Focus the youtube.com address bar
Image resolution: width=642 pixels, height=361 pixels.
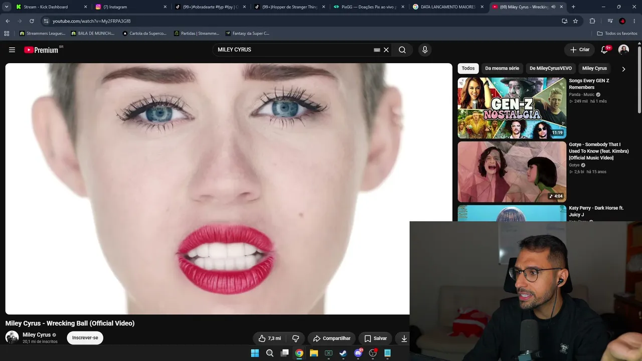click(301, 21)
